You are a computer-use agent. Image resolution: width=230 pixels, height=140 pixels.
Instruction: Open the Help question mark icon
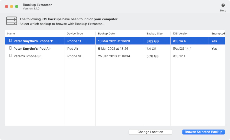pos(223,5)
